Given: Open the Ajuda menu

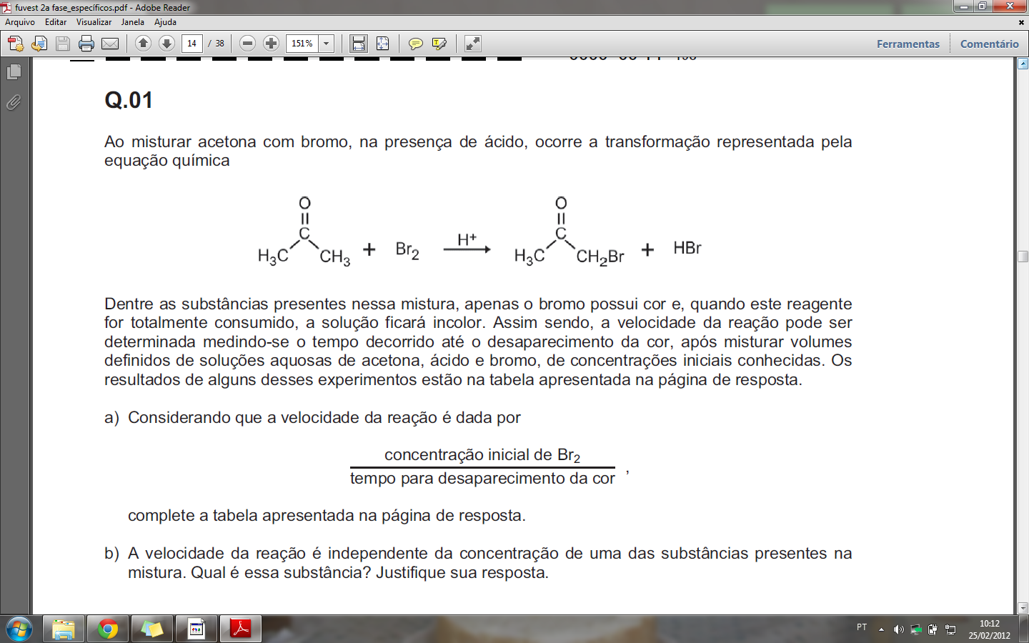Looking at the screenshot, I should click(x=165, y=22).
